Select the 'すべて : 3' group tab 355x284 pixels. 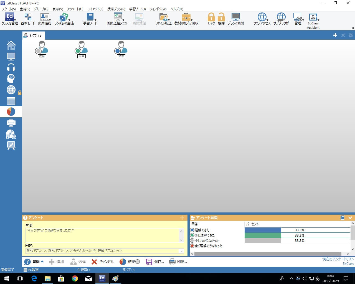pyautogui.click(x=33, y=35)
